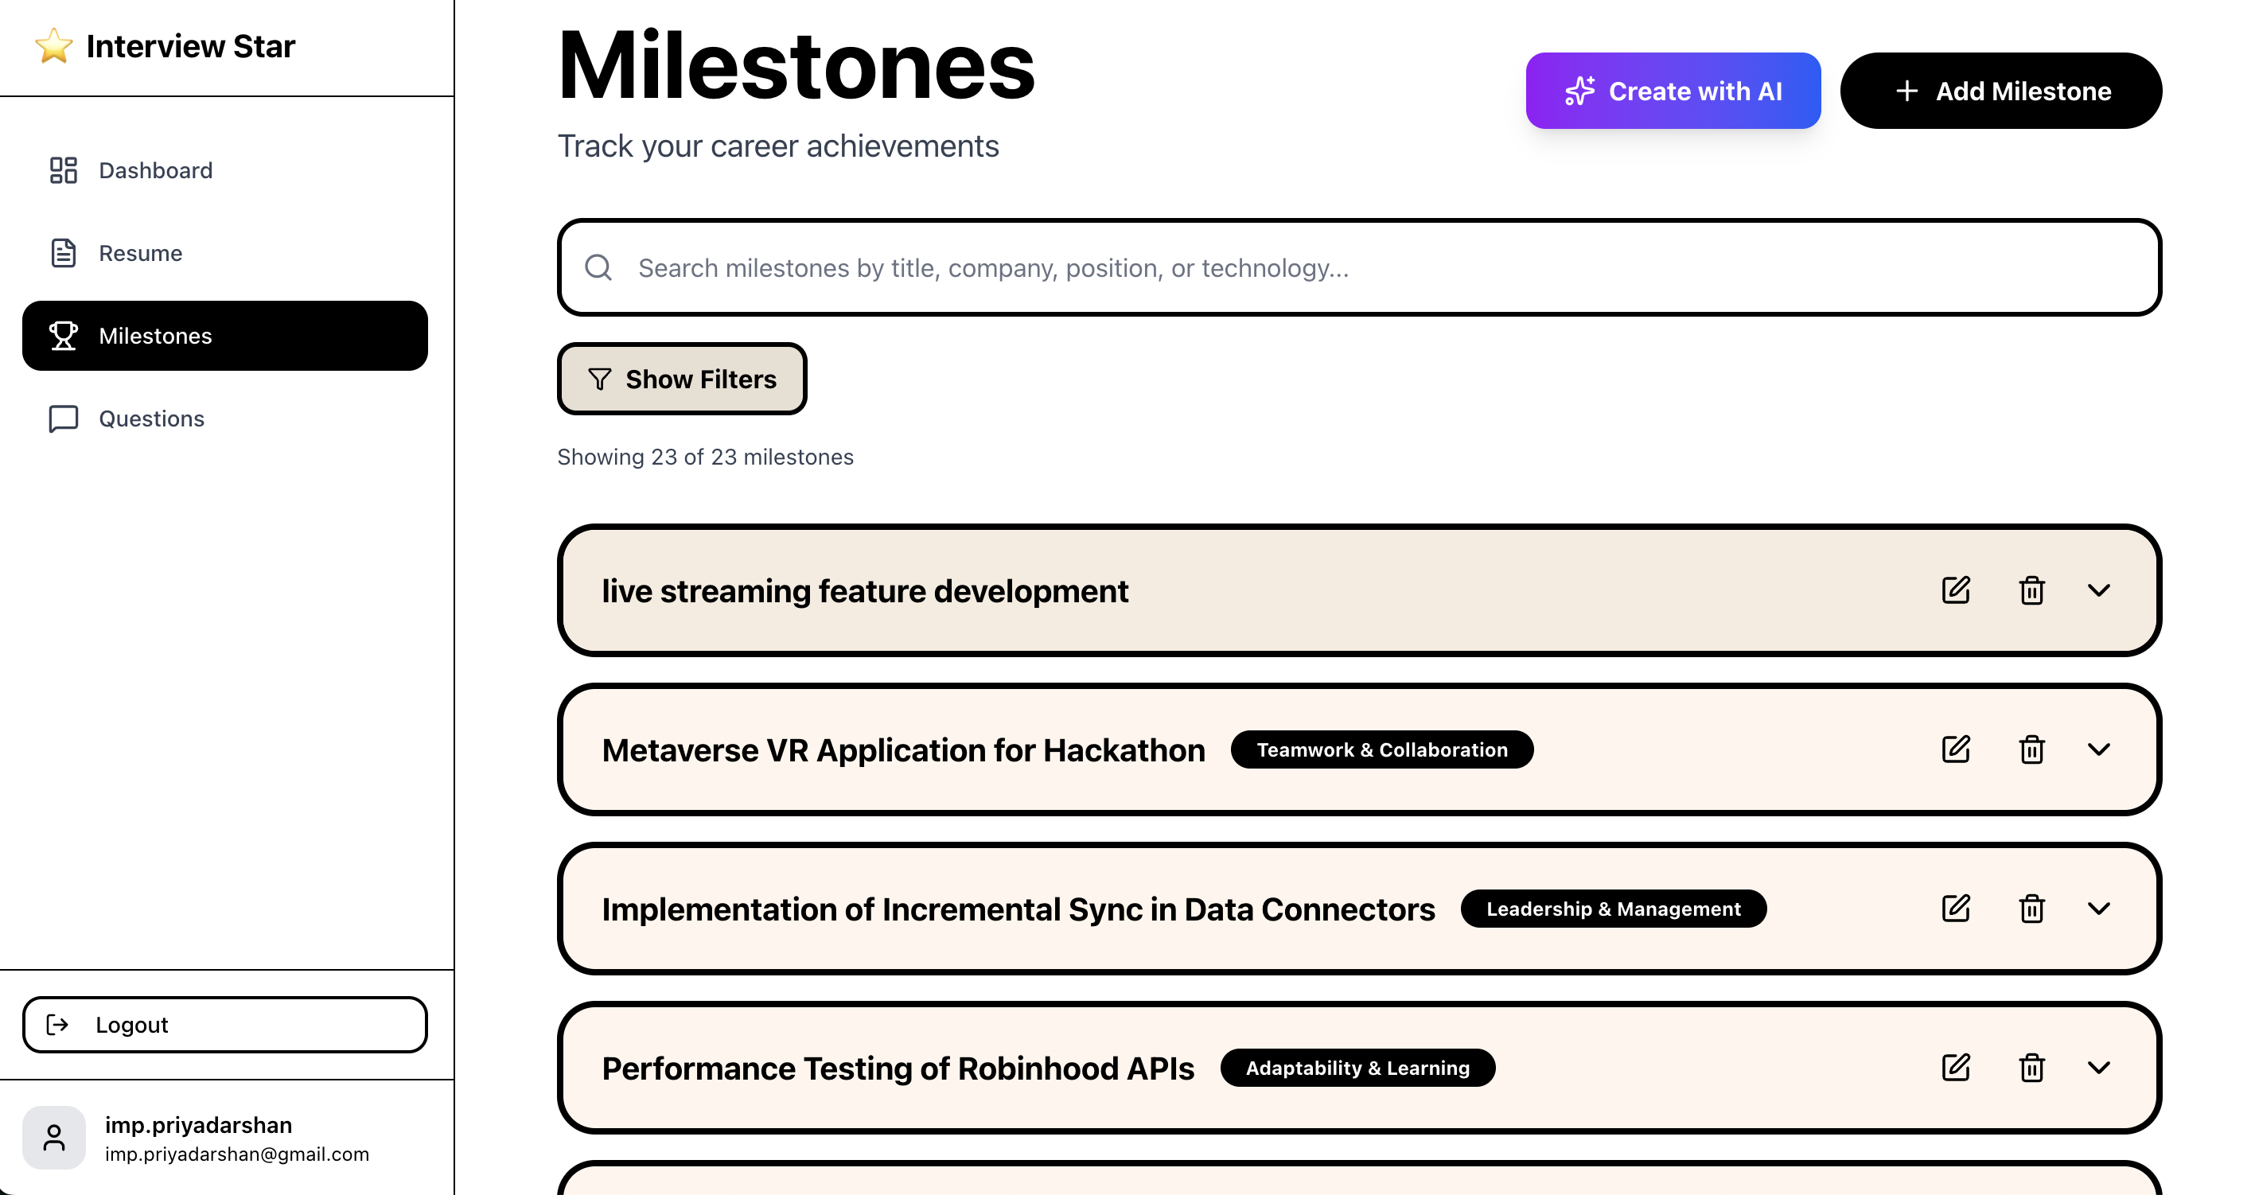Screen dimensions: 2255x1195
Task: Click the trash icon on Metaverse VR milestone
Action: pos(2031,749)
